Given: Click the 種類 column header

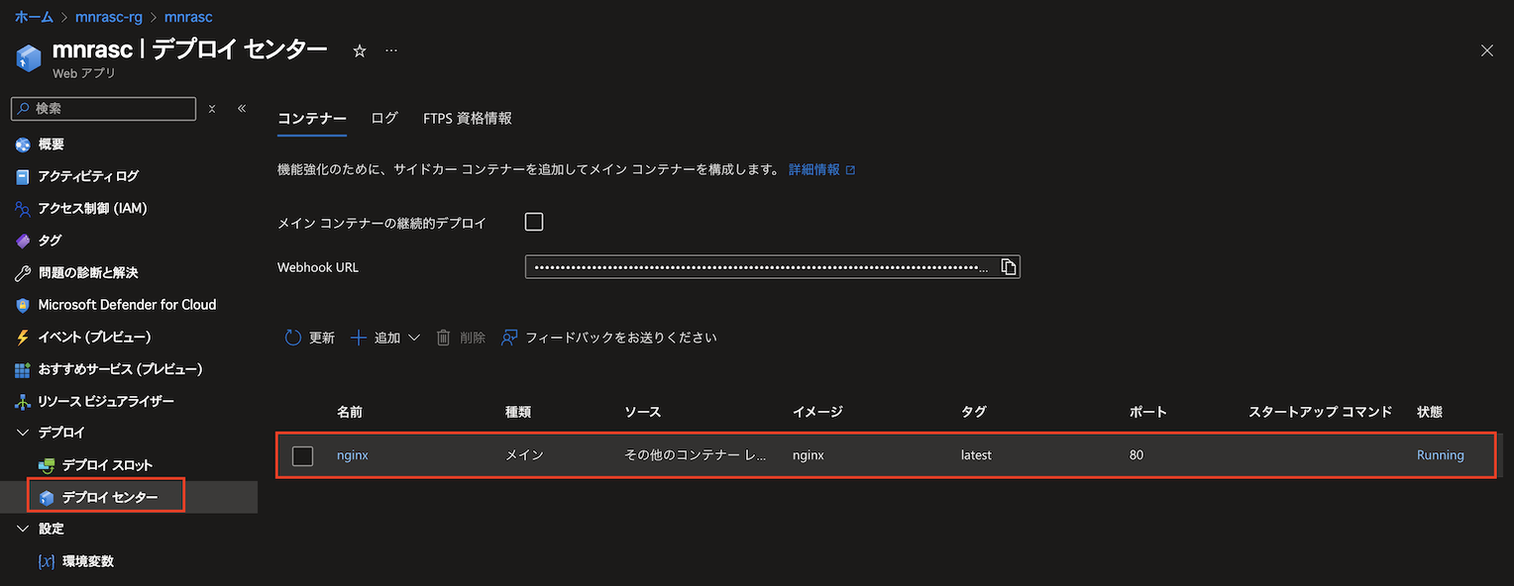Looking at the screenshot, I should pyautogui.click(x=518, y=412).
